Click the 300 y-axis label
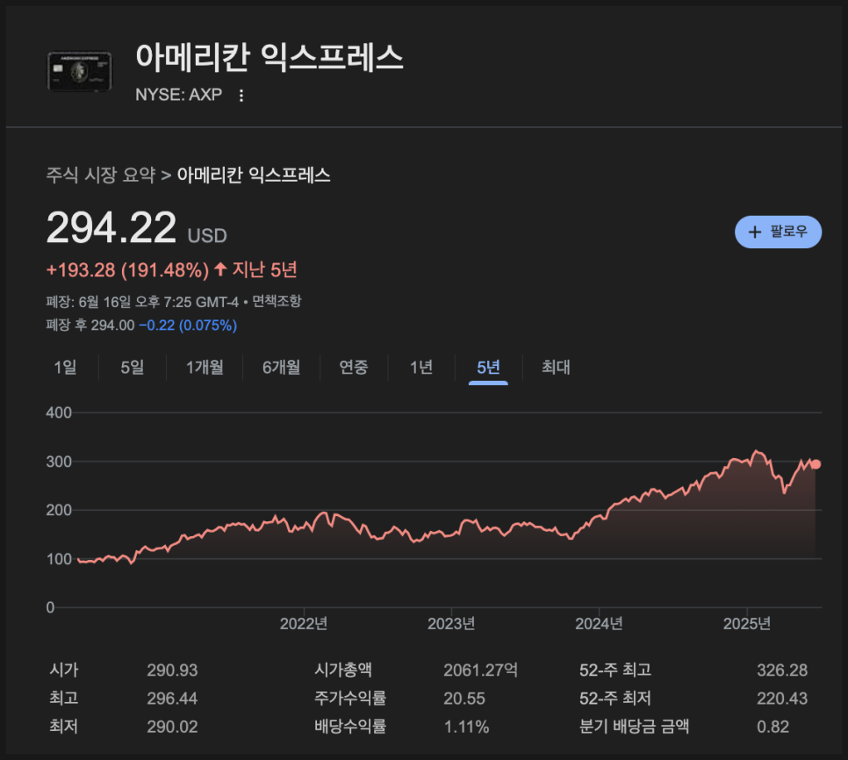The height and width of the screenshot is (760, 848). pyautogui.click(x=59, y=462)
